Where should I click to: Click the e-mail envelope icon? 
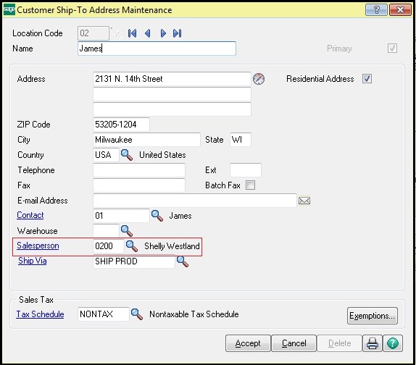click(x=304, y=201)
